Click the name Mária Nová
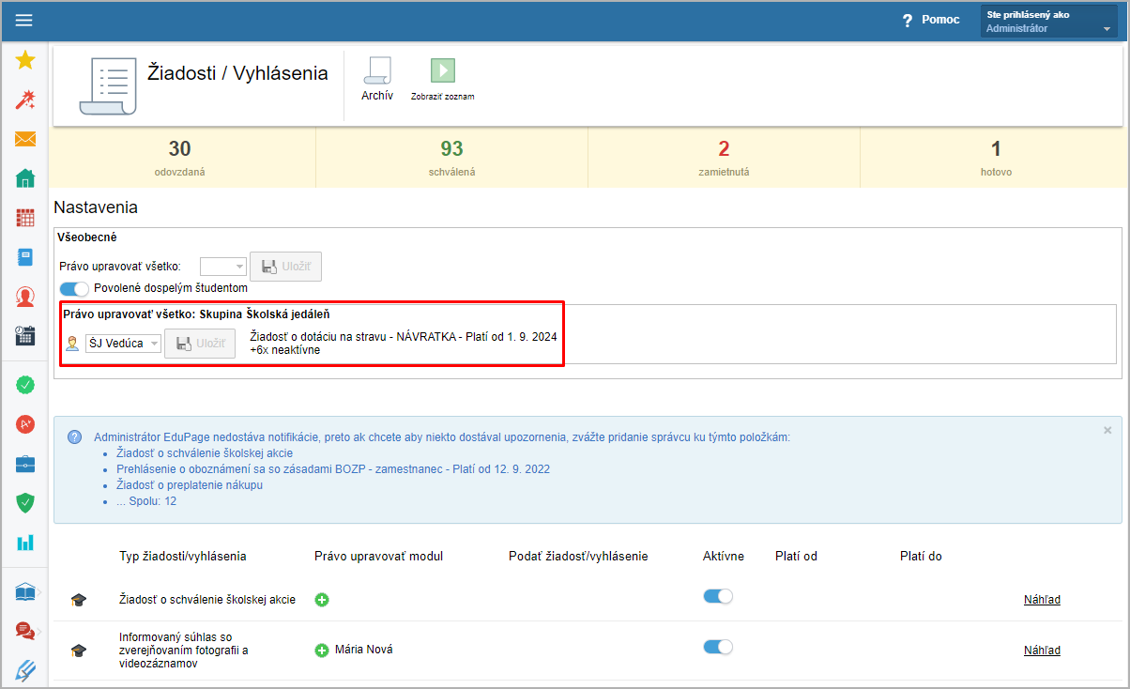The height and width of the screenshot is (689, 1130). click(364, 650)
